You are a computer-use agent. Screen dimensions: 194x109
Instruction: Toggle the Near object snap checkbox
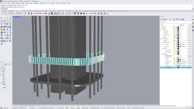[1, 68]
